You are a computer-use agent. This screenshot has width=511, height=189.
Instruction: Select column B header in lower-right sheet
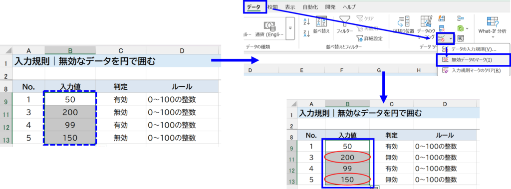[348, 104]
